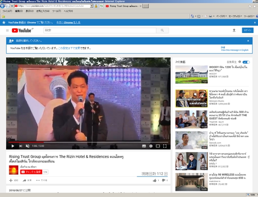Open the Sanook.com video thumbnail
Screen dimensions: 258x197
(191, 140)
